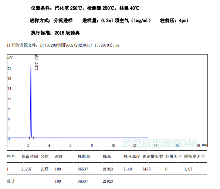The height and width of the screenshot is (189, 220).
Task: Click total peak area 86637 in total row
Action: point(83,181)
